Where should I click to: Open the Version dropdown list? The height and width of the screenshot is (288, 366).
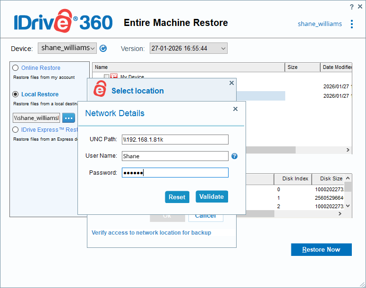click(188, 48)
